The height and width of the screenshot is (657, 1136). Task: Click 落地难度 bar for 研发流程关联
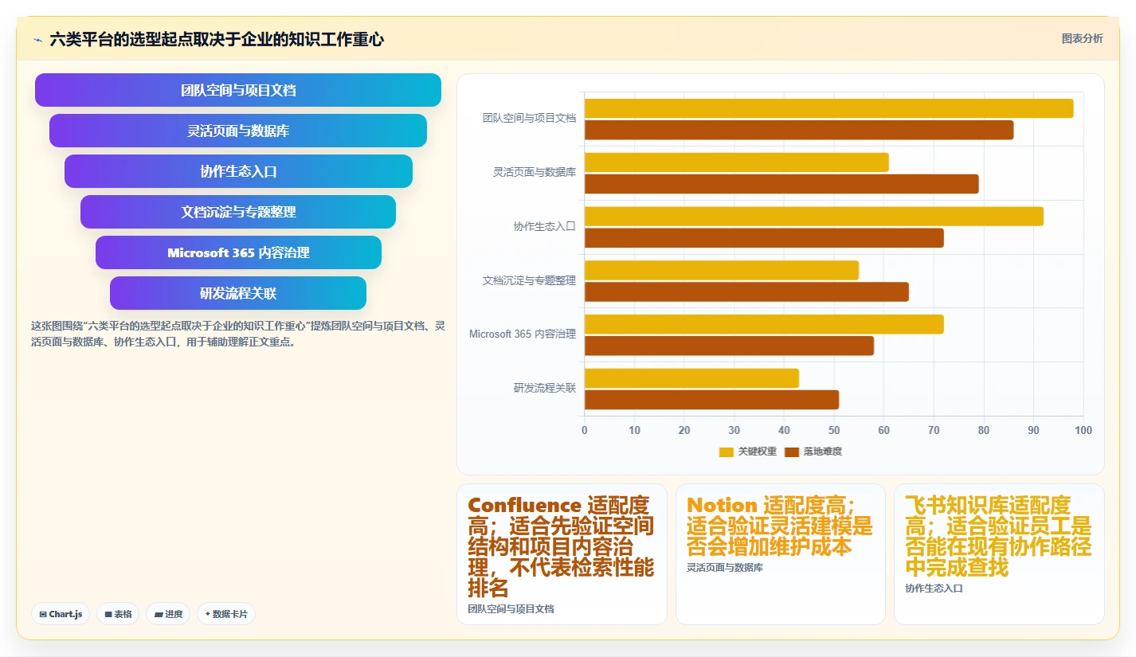coord(711,400)
